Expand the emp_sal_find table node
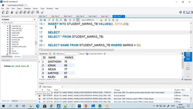This screenshot has width=193, height=109. (8, 31)
